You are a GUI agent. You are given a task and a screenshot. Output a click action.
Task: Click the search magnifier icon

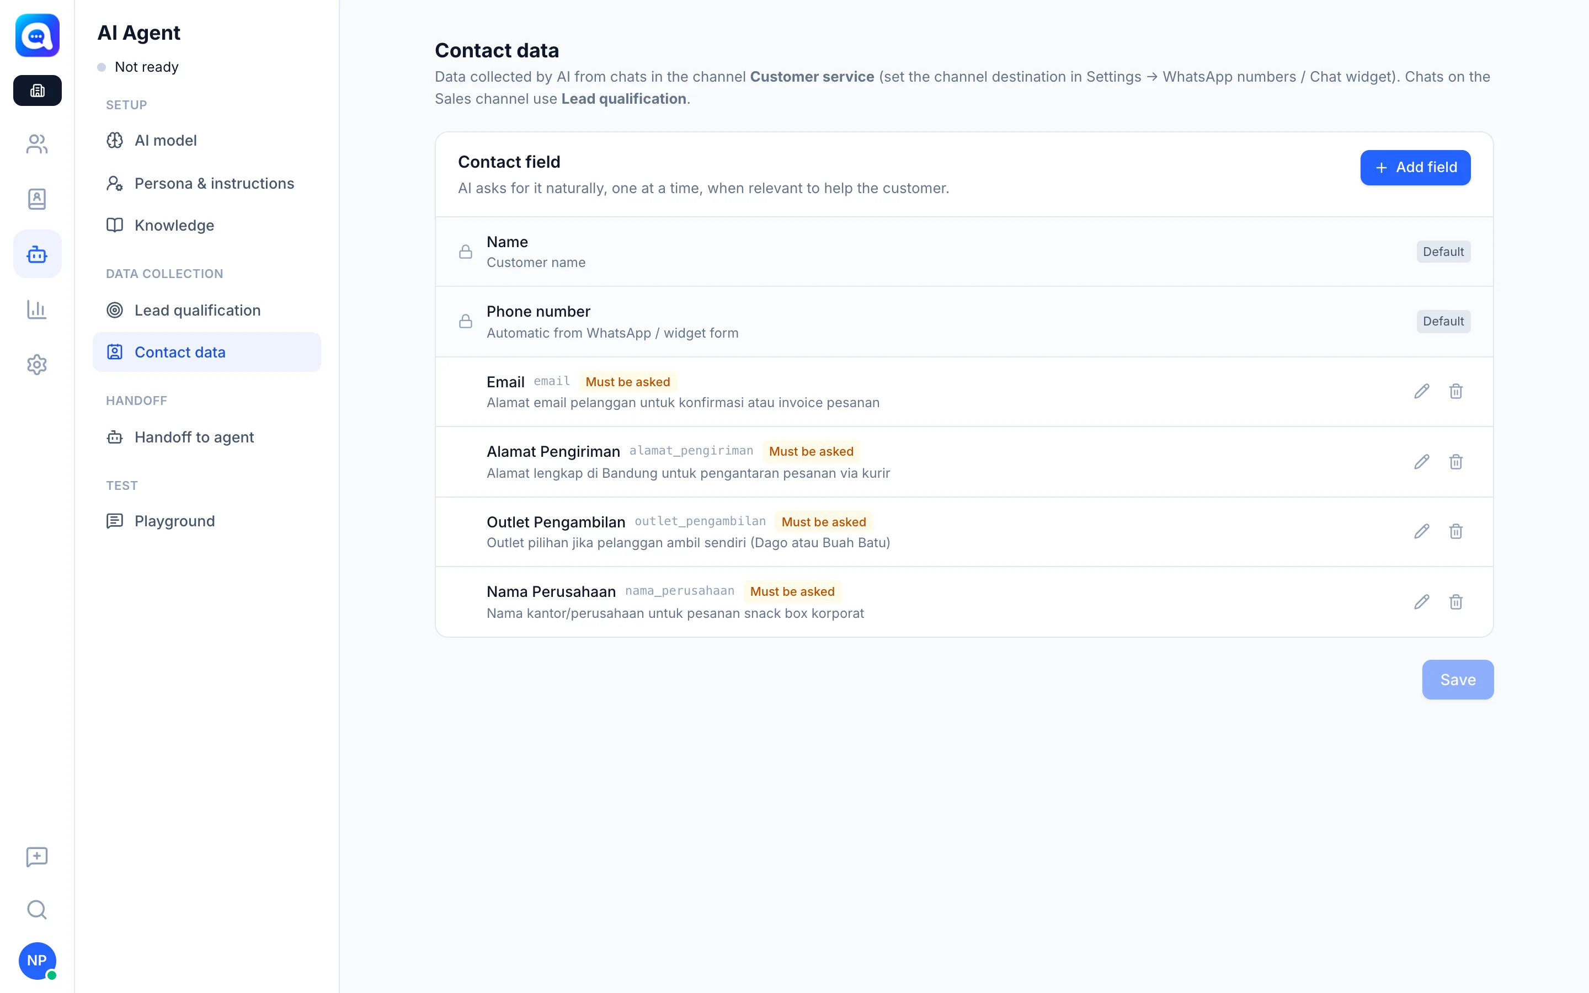click(x=38, y=910)
